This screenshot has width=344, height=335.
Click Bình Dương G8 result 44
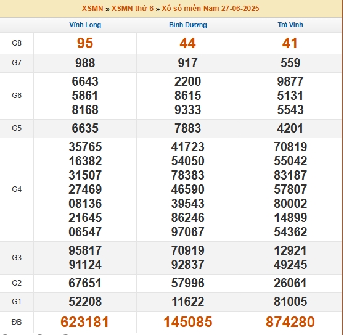(187, 43)
